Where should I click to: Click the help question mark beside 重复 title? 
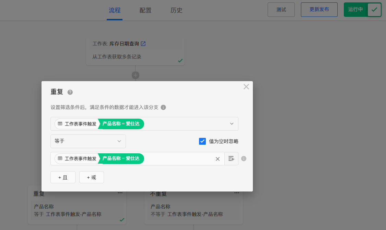[70, 92]
